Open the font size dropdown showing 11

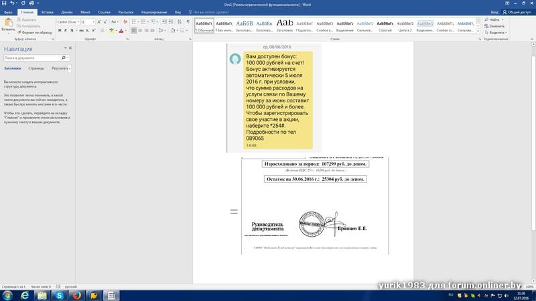click(93, 22)
